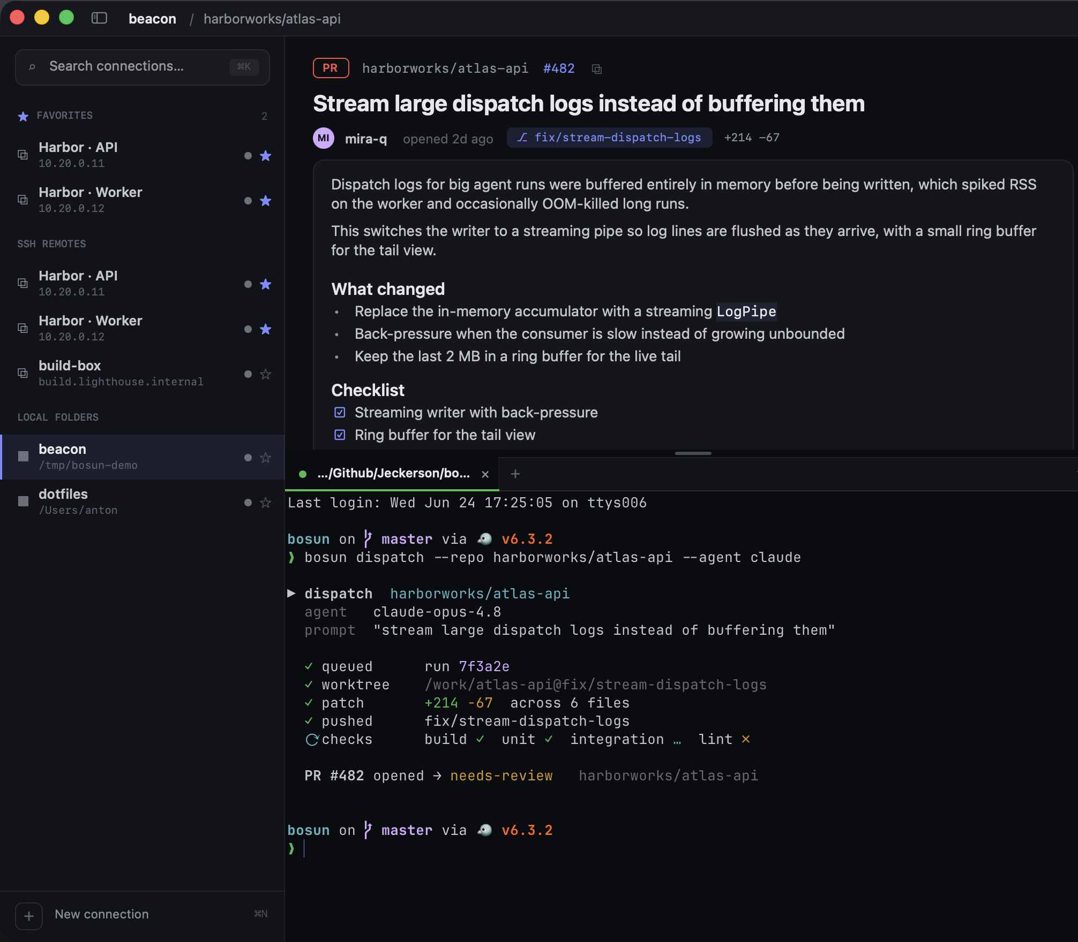
Task: Click beacon breadcrumb in title bar
Action: click(x=153, y=19)
